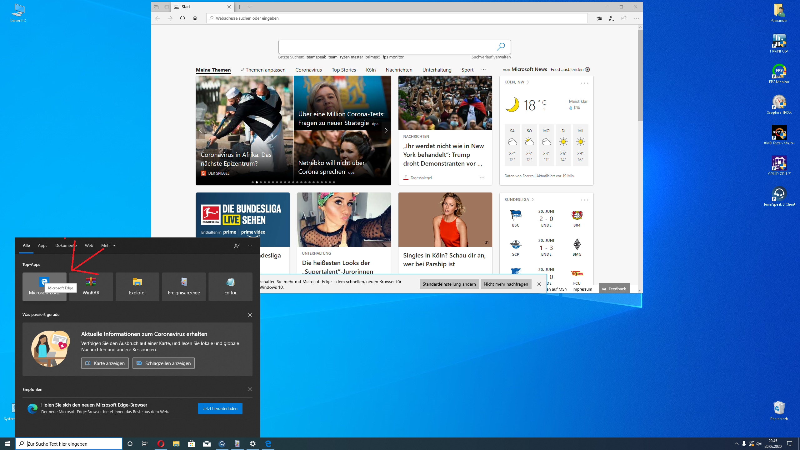Open Edge settings and more menu
The width and height of the screenshot is (800, 450).
(637, 18)
